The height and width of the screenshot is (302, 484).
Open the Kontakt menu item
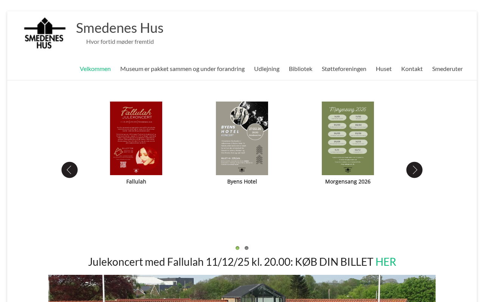tap(412, 69)
